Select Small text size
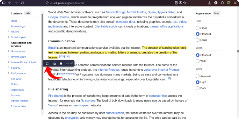Viewport: 239px width, 120px height. point(198,28)
